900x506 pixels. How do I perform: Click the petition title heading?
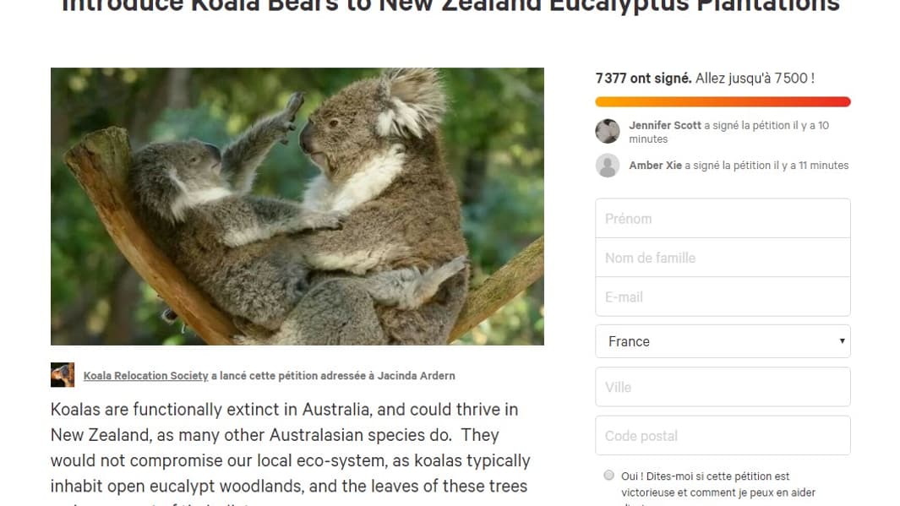pyautogui.click(x=450, y=6)
